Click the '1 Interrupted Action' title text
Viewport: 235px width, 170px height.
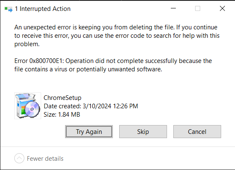(43, 9)
